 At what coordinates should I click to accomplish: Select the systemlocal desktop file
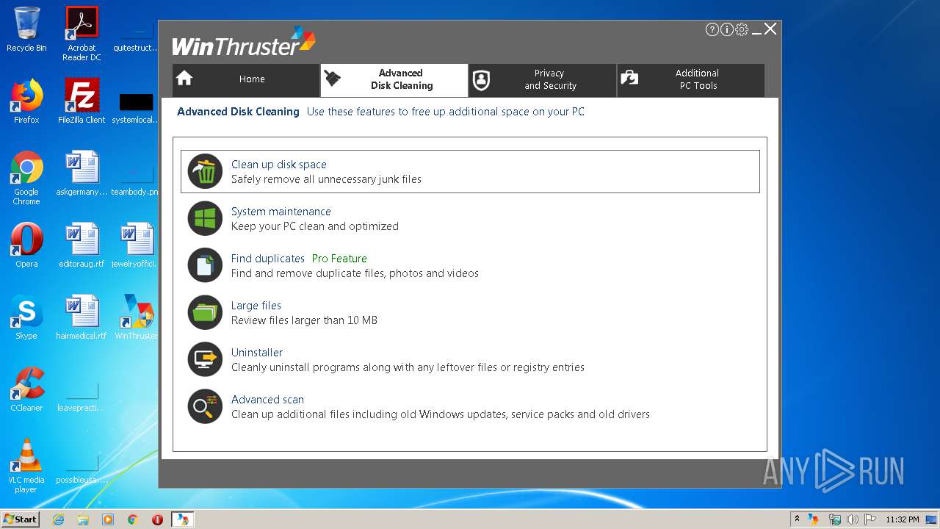[137, 107]
